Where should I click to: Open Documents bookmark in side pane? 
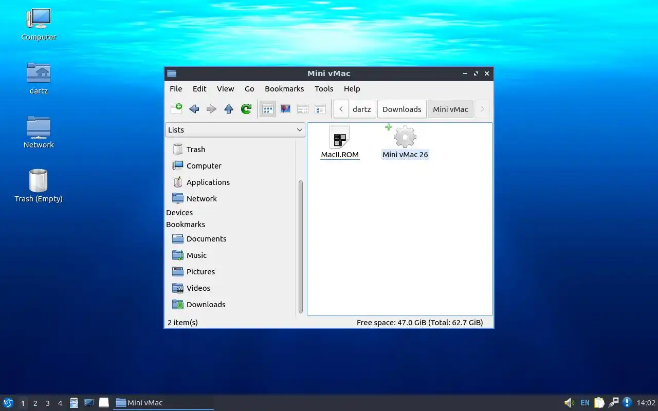[x=206, y=239]
